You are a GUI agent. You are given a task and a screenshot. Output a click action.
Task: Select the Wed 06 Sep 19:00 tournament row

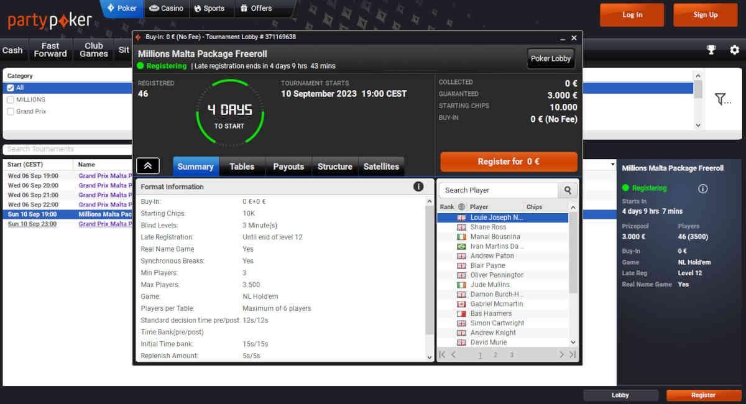tap(68, 176)
